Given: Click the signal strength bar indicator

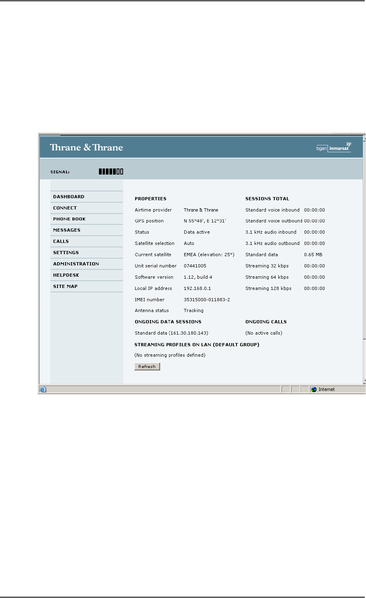Looking at the screenshot, I should [111, 172].
